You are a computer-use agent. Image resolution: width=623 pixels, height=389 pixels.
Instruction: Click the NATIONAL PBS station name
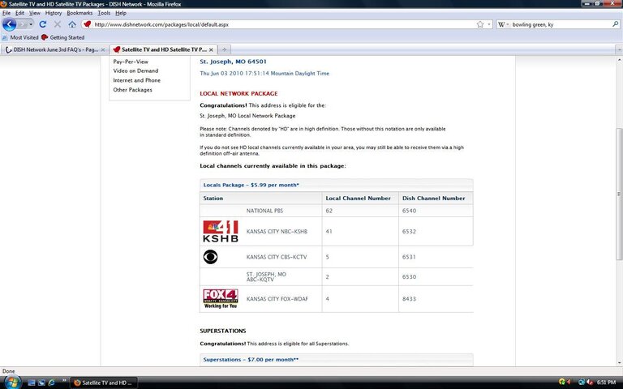[x=264, y=211]
